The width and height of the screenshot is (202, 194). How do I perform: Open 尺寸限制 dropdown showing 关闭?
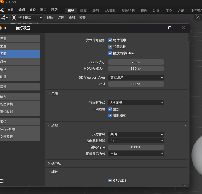[136, 134]
